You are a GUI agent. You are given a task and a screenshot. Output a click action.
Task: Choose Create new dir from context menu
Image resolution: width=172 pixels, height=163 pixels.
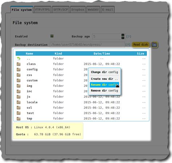click(105, 79)
